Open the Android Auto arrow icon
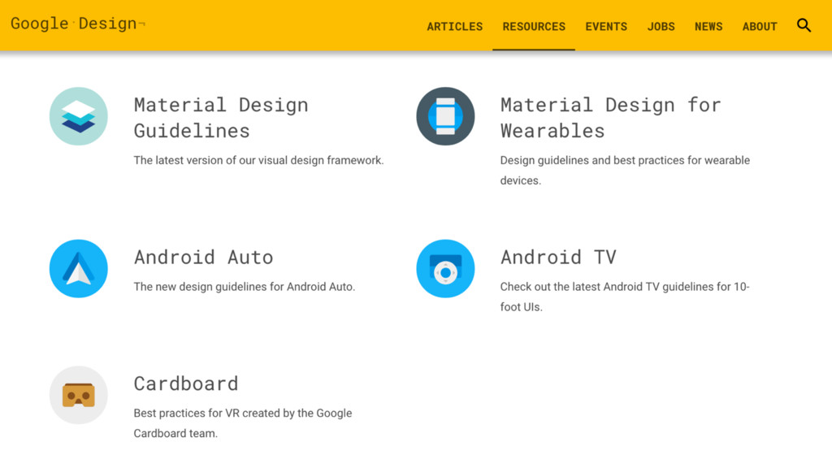 pyautogui.click(x=79, y=268)
